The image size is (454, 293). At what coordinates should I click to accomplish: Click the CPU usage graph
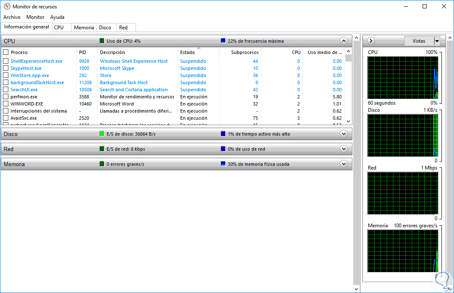click(x=403, y=78)
